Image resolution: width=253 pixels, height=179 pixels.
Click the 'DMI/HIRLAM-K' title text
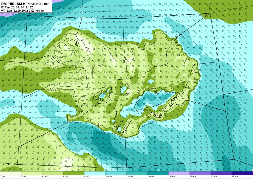click(x=13, y=4)
